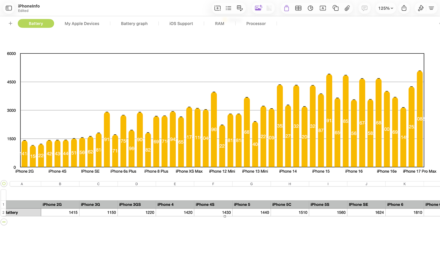
Task: Click the add-row handle below row 2
Action: coord(4,222)
